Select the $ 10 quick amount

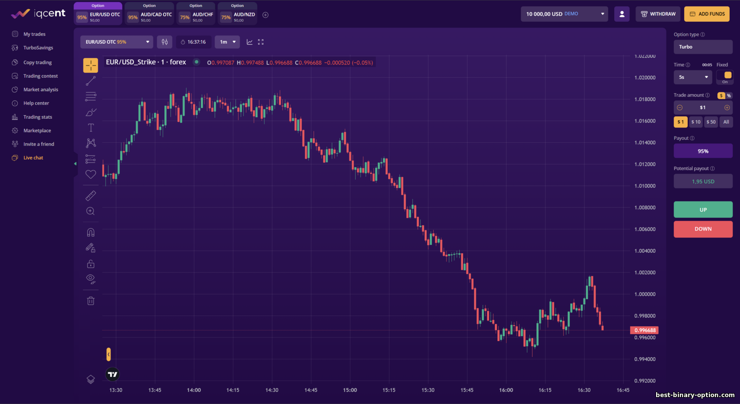(696, 122)
